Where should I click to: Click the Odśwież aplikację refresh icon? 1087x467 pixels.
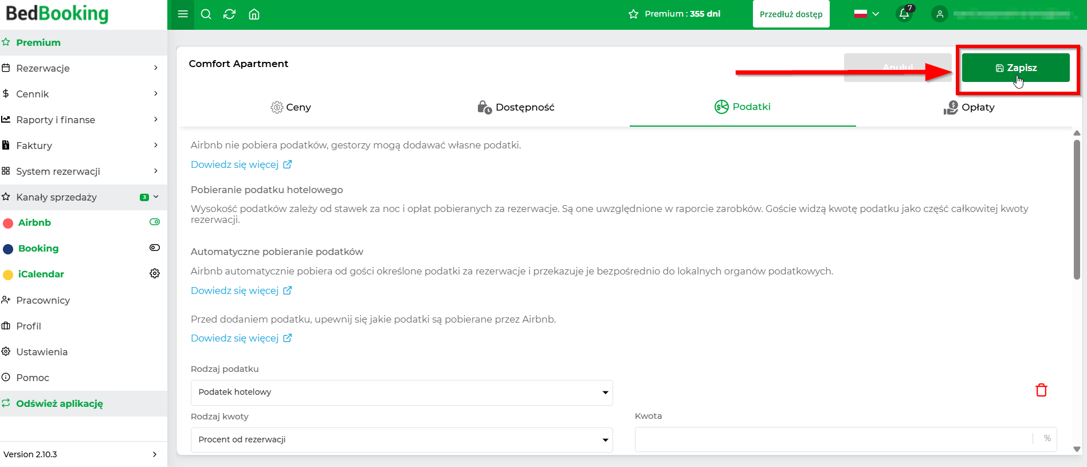[x=6, y=403]
